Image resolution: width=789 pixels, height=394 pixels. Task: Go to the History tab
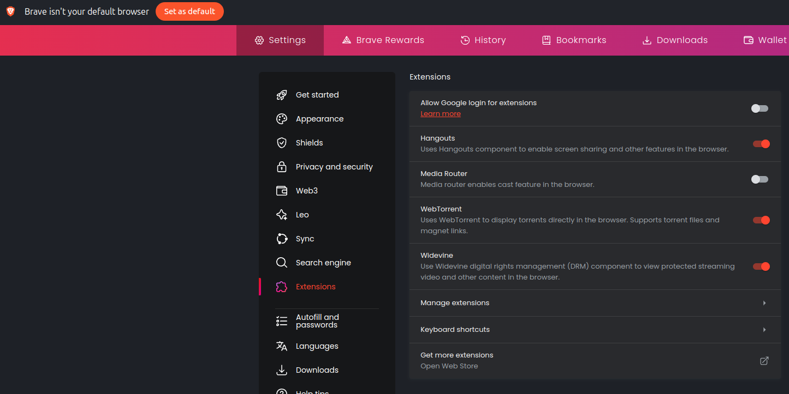[x=483, y=40]
